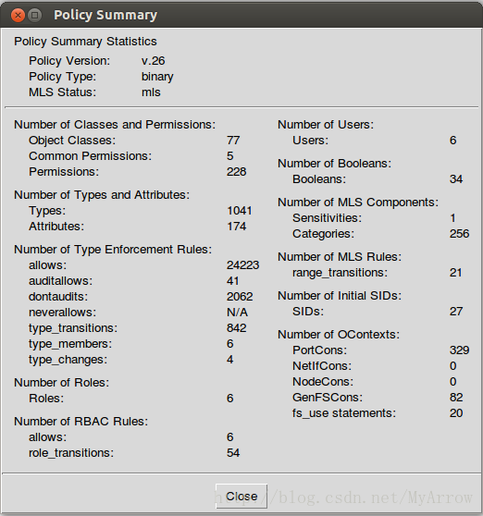The width and height of the screenshot is (483, 516).
Task: Close window with red titlebar button
Action: pyautogui.click(x=18, y=15)
